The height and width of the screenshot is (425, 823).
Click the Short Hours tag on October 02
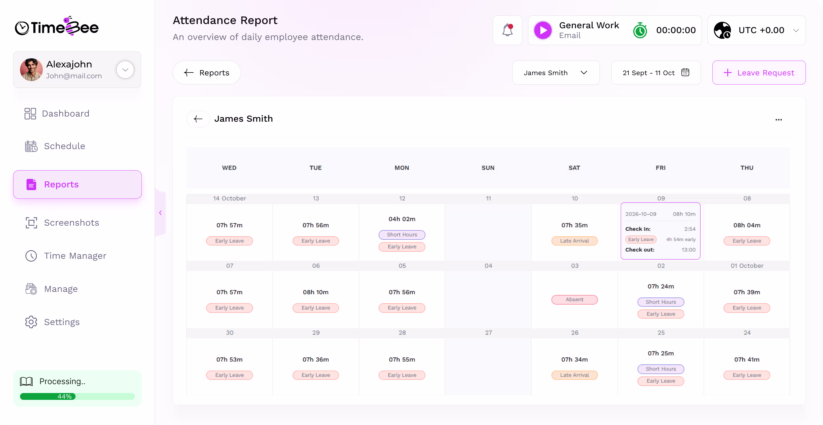[x=660, y=302]
